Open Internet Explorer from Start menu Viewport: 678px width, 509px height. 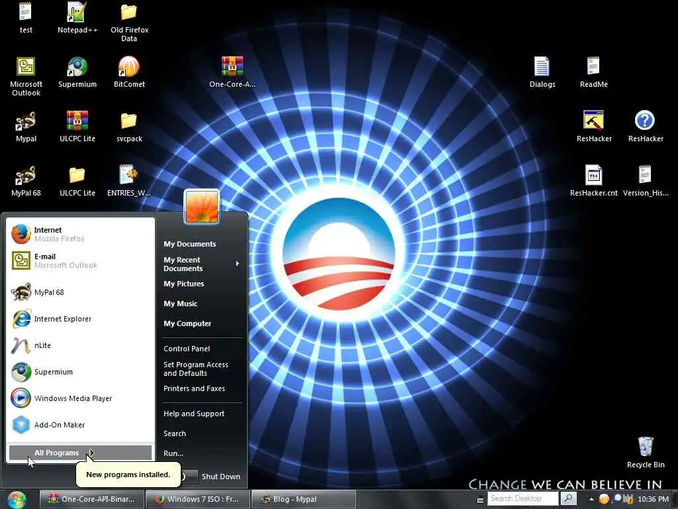[81, 319]
